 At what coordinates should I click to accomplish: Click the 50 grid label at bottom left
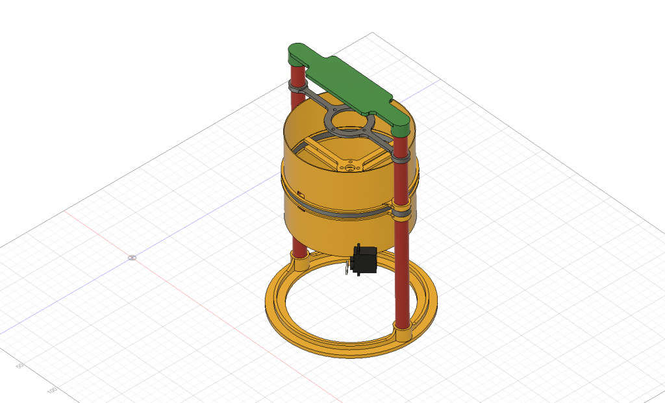coord(19,365)
